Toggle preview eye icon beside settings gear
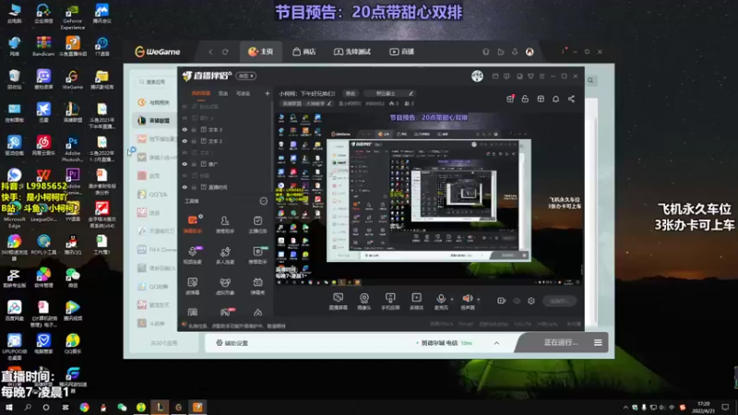This screenshot has height=415, width=738. click(x=517, y=301)
